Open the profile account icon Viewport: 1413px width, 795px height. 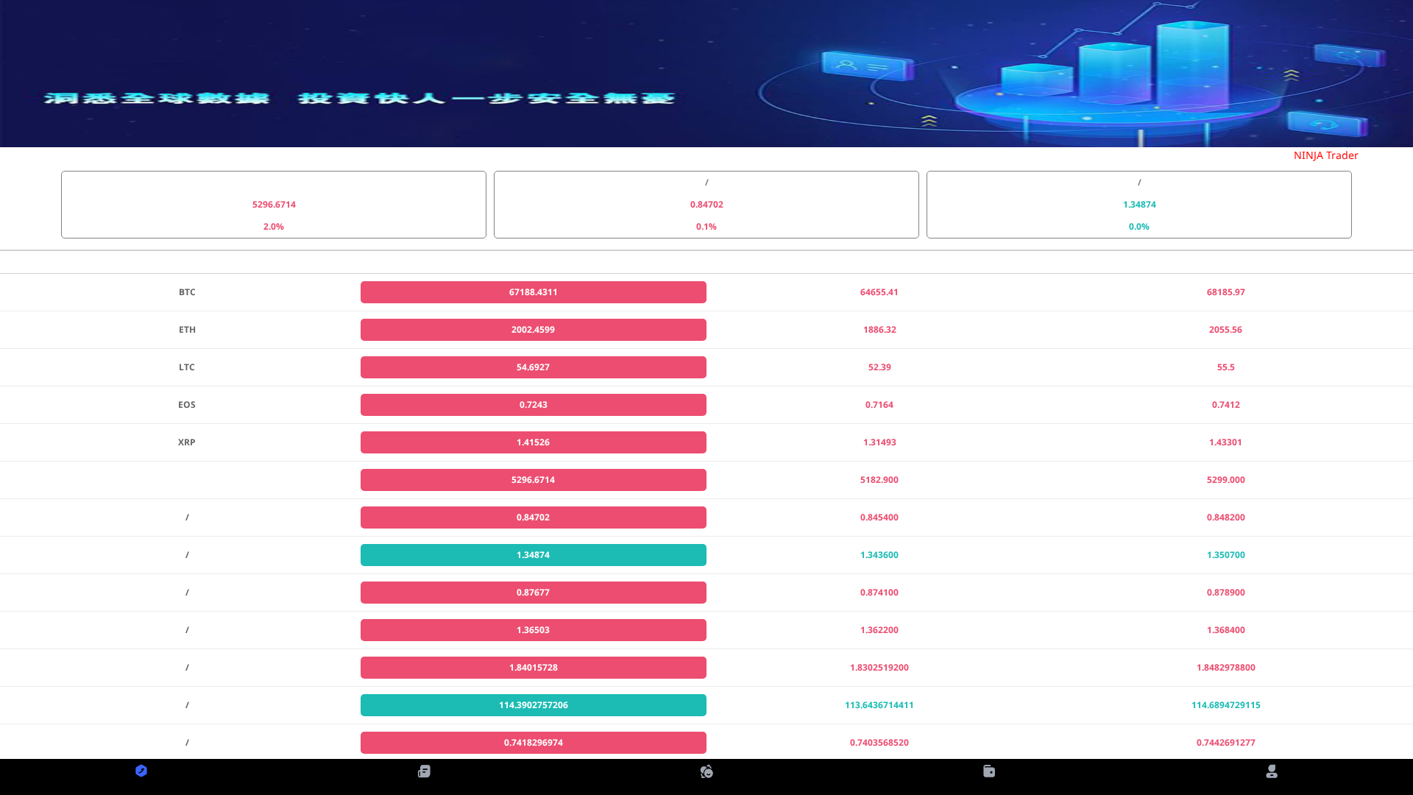point(1272,771)
